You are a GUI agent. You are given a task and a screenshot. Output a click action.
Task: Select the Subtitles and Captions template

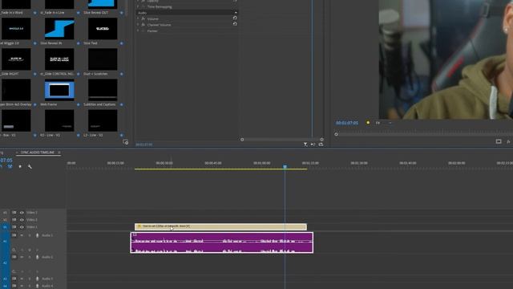point(103,90)
